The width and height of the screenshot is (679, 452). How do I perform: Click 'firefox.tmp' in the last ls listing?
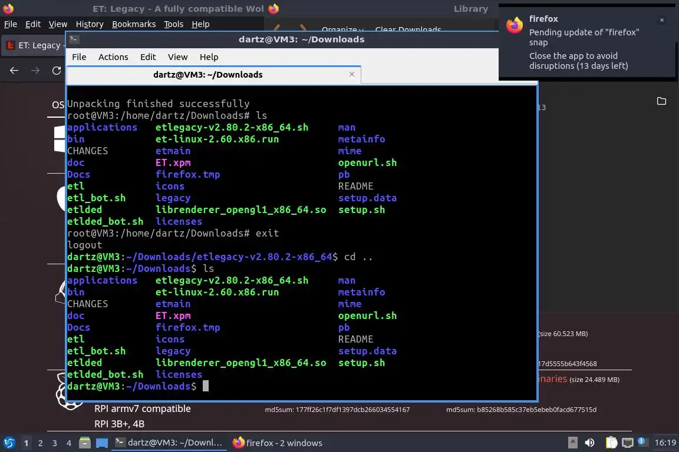point(188,327)
